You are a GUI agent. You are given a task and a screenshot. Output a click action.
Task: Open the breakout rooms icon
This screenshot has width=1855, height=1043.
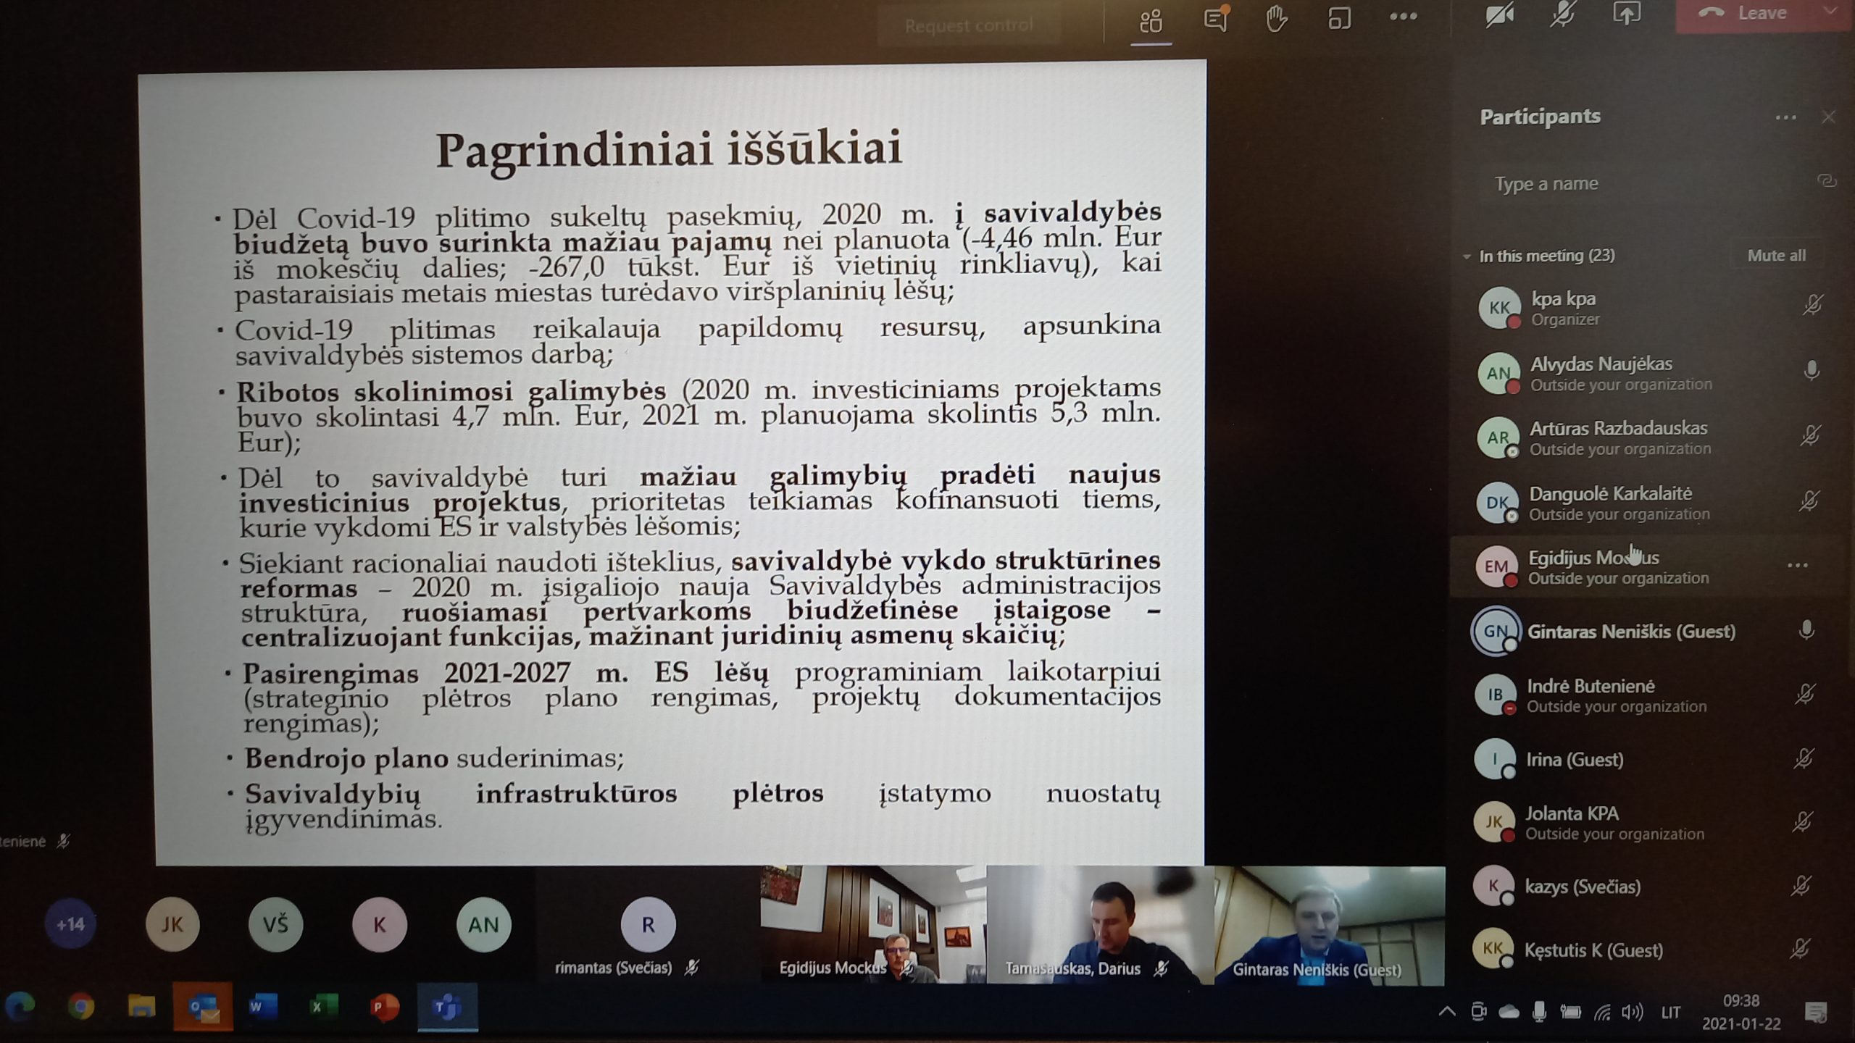[x=1339, y=17]
